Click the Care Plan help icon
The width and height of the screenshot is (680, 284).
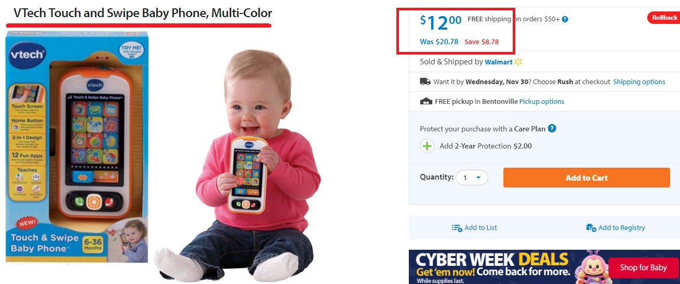pyautogui.click(x=552, y=128)
